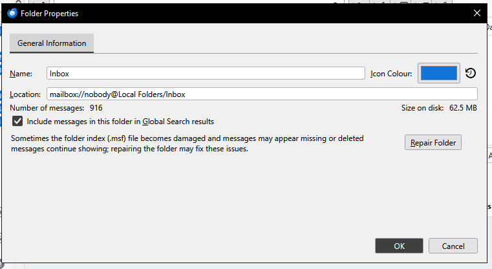492x269 pixels.
Task: Click the message count value 916
Action: (x=96, y=108)
